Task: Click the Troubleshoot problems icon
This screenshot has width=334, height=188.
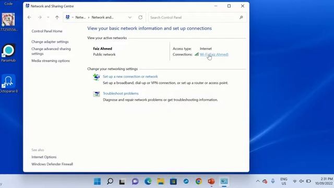Action: click(97, 94)
